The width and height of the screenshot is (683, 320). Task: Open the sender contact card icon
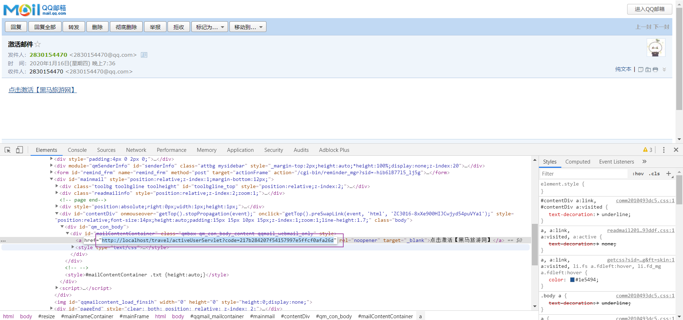[144, 55]
